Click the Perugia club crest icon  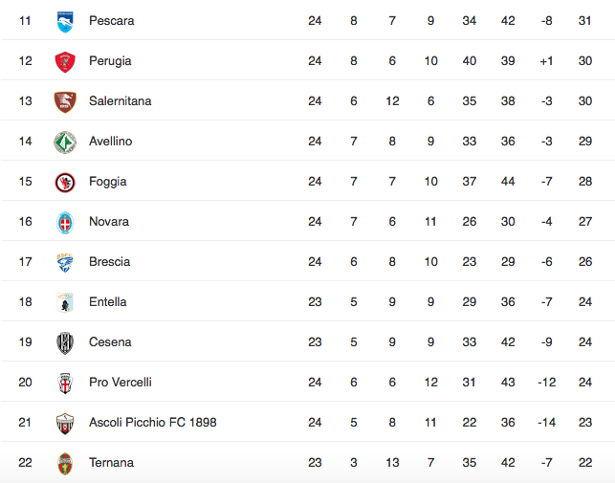[65, 61]
